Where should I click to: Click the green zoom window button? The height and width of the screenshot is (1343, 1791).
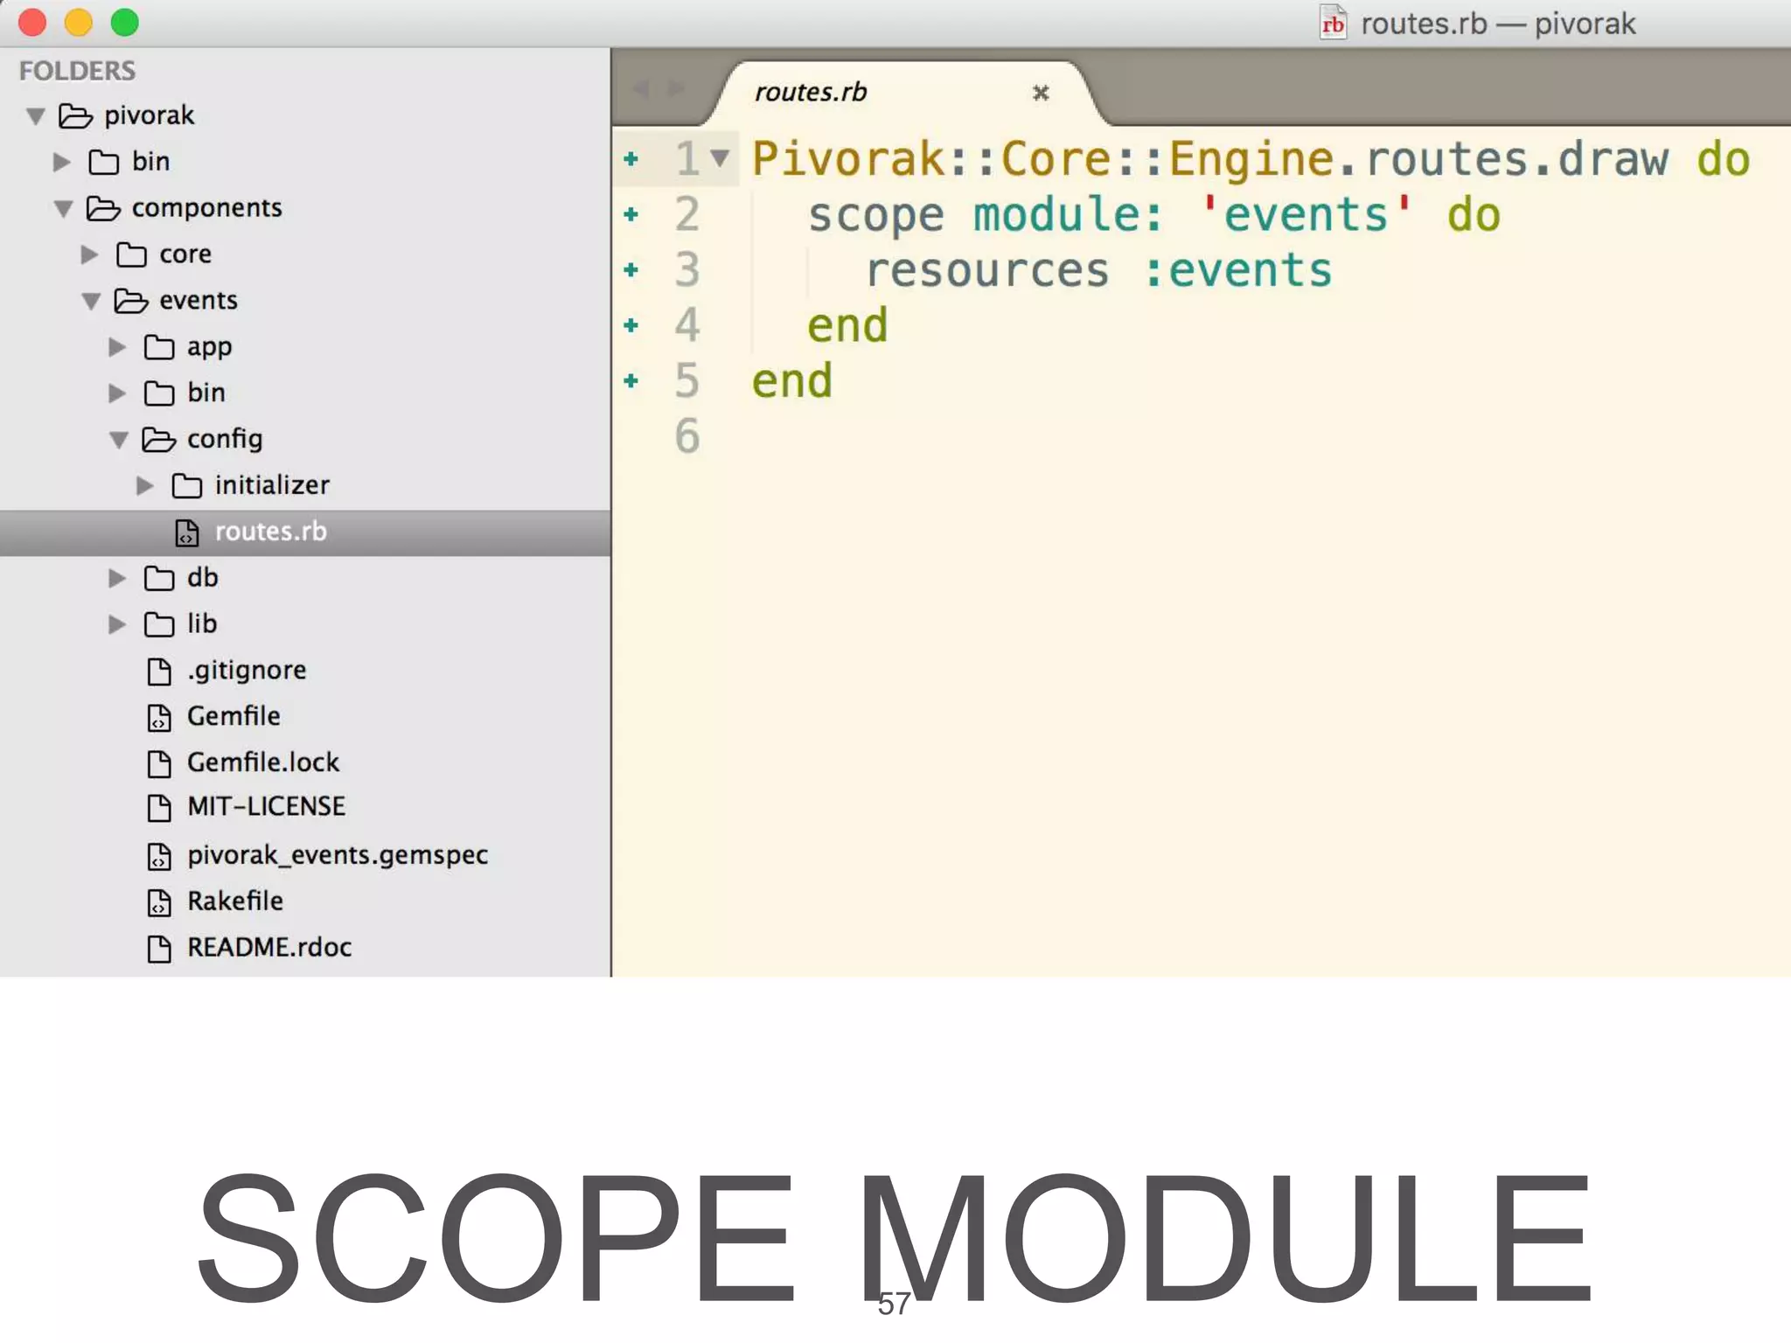[x=125, y=22]
